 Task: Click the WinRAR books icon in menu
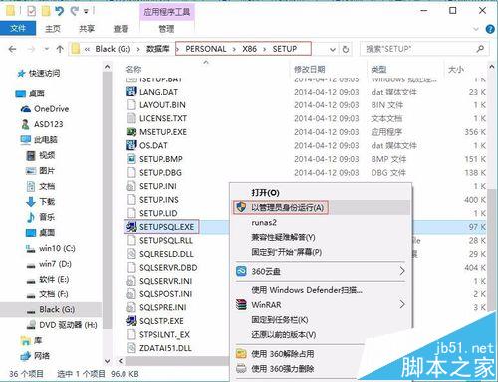pos(241,304)
